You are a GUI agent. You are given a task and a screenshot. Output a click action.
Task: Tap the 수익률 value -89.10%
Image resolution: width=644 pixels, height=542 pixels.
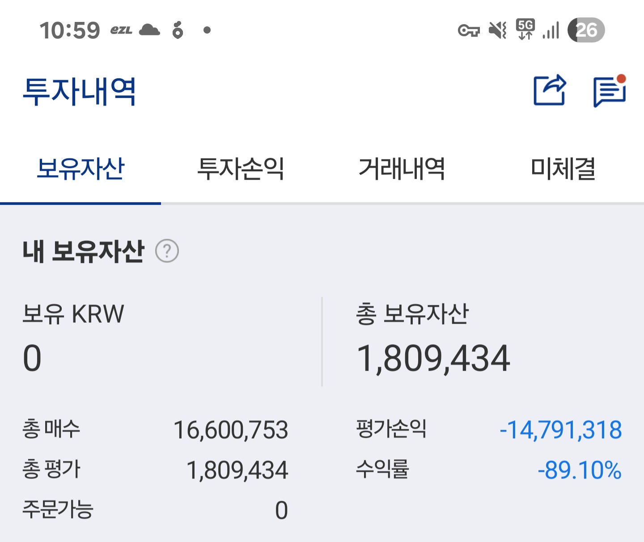coord(579,470)
